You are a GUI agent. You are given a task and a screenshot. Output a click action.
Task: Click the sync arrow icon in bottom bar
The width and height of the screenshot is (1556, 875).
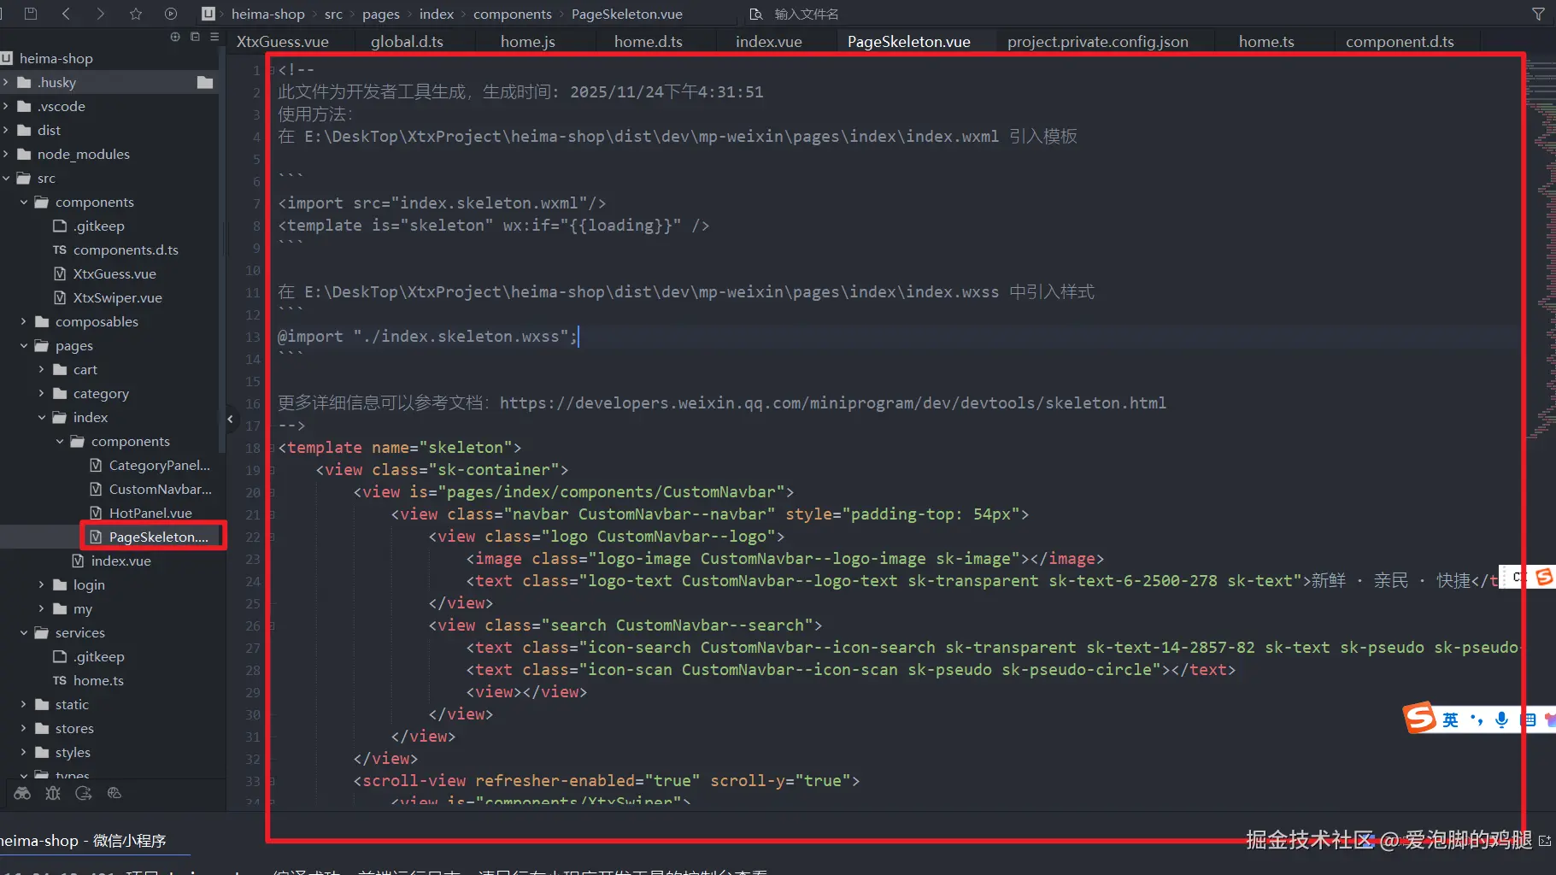(x=84, y=793)
